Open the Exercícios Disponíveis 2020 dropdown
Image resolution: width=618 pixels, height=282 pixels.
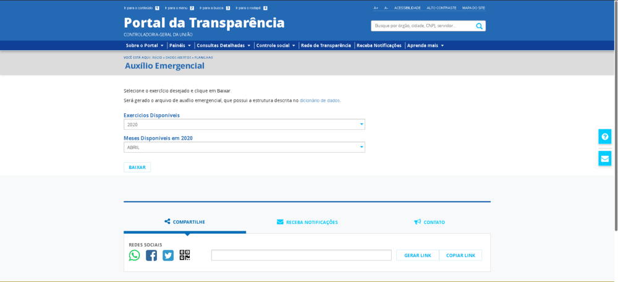[244, 124]
